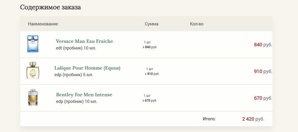Click the 1 шт x 670 руб. quantity text
The width and height of the screenshot is (298, 132).
(150, 98)
